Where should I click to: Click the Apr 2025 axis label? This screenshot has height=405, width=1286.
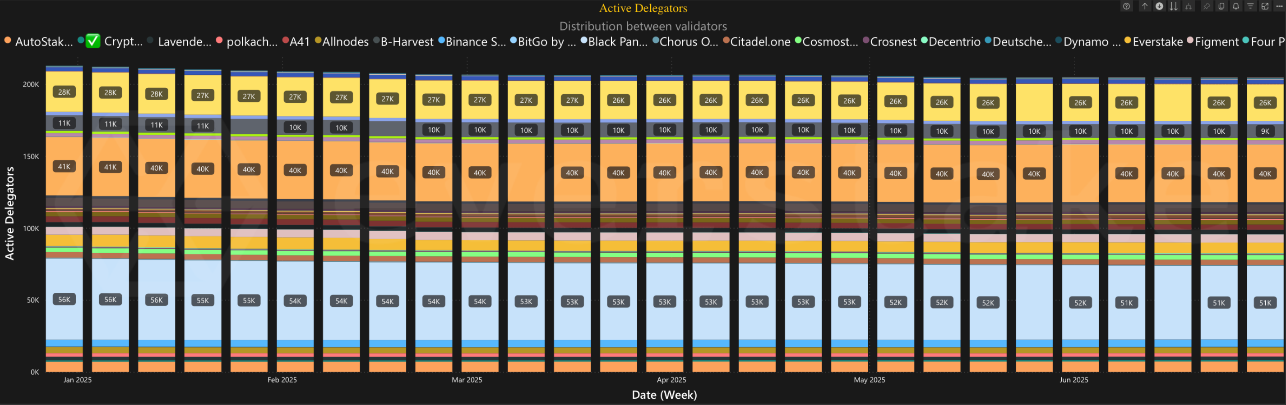[x=671, y=380]
